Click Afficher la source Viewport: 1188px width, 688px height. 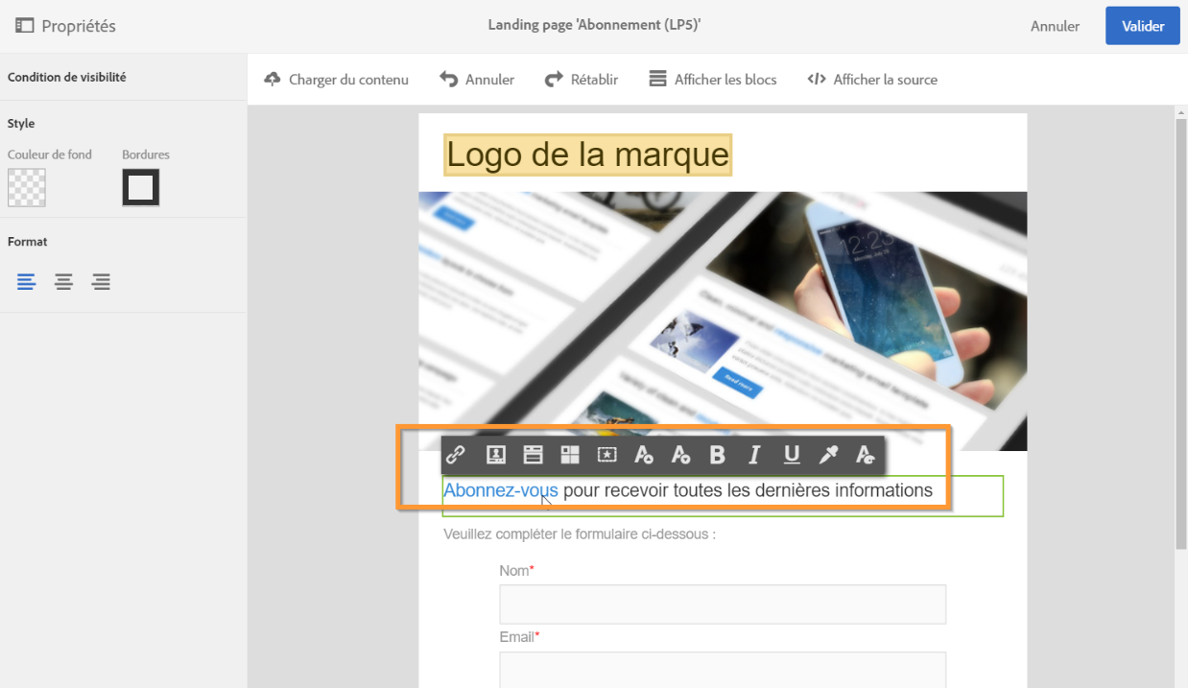(872, 80)
